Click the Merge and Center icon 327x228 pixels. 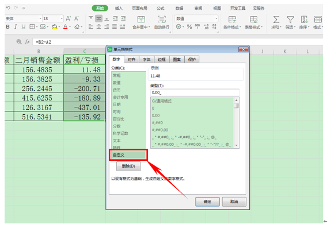pyautogui.click(x=141, y=20)
